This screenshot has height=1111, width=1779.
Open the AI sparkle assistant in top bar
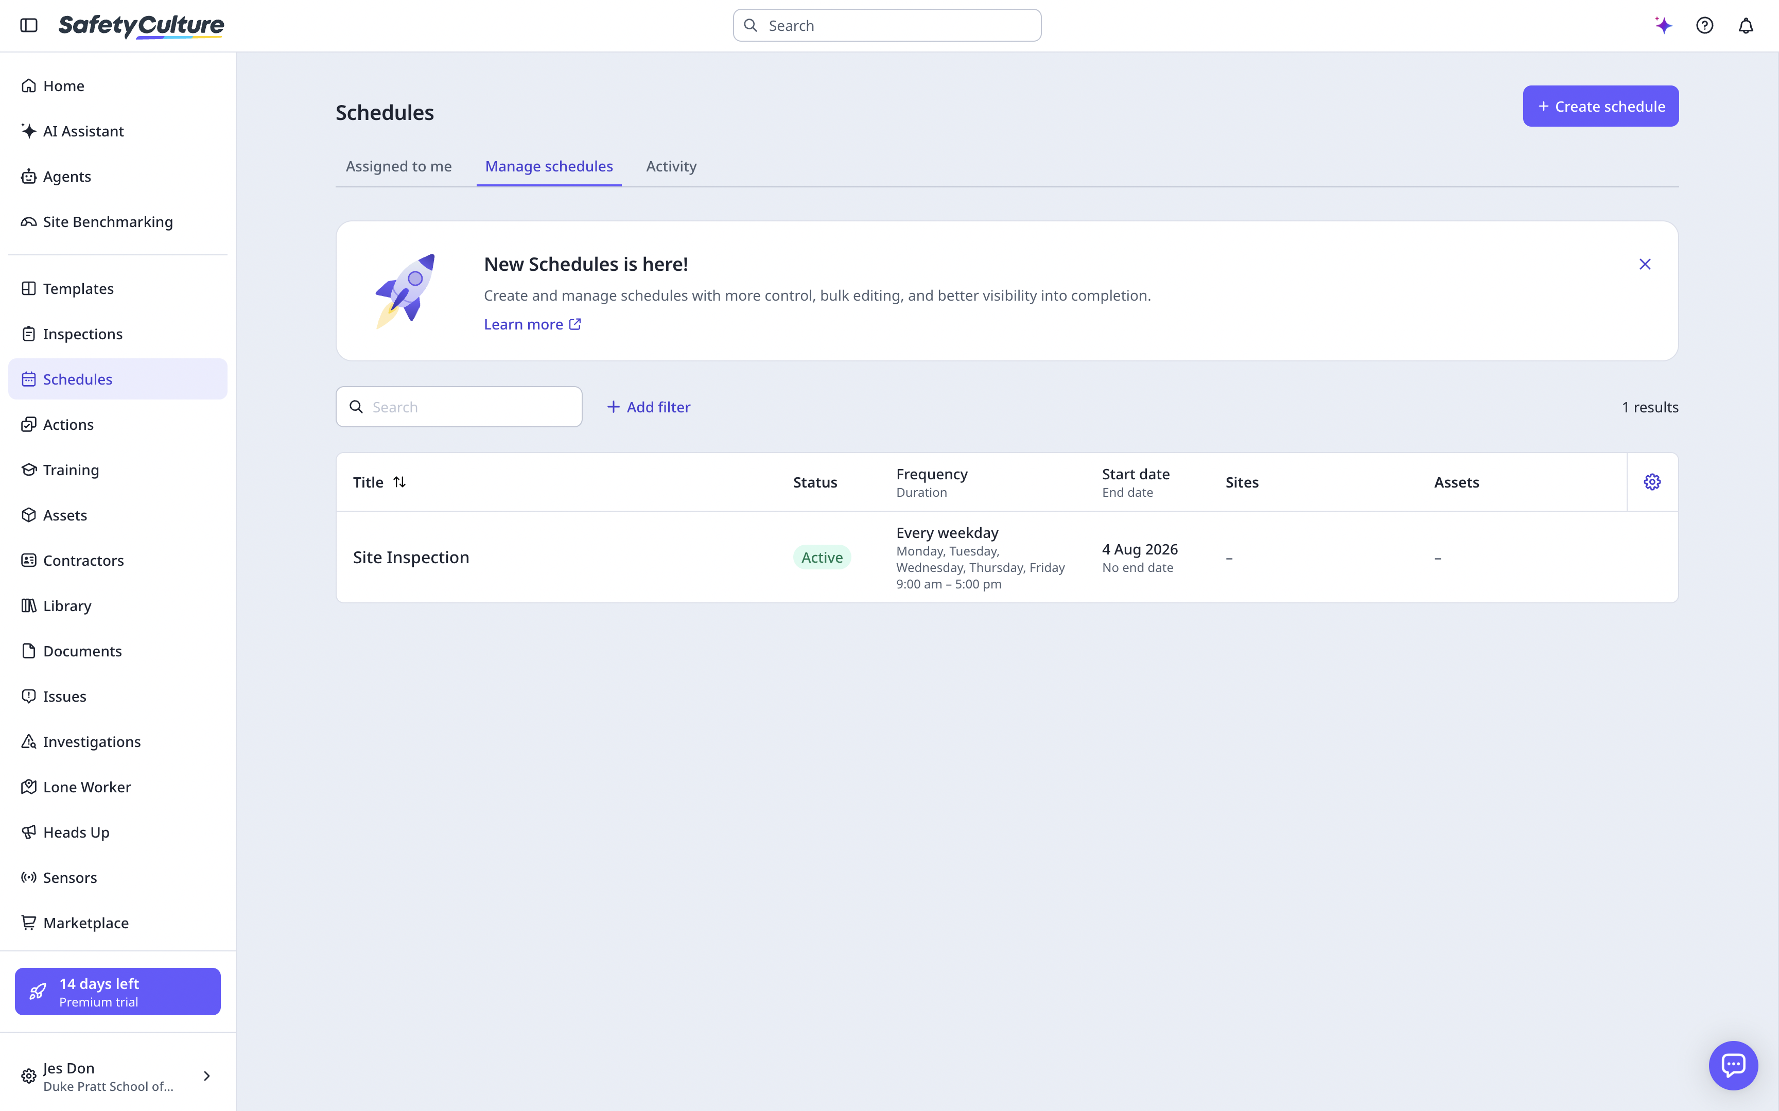click(x=1664, y=26)
